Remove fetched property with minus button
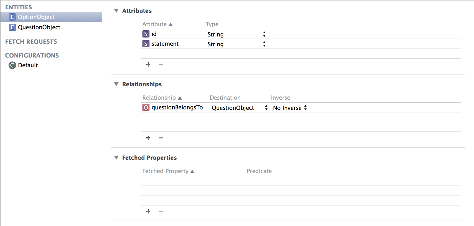Viewport: 474px width, 226px height. coord(161,211)
